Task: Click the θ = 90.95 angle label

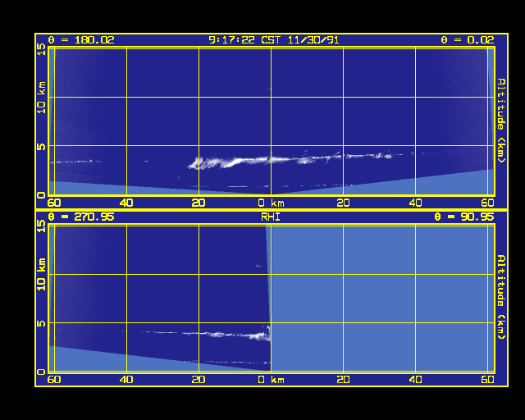Action: click(464, 217)
